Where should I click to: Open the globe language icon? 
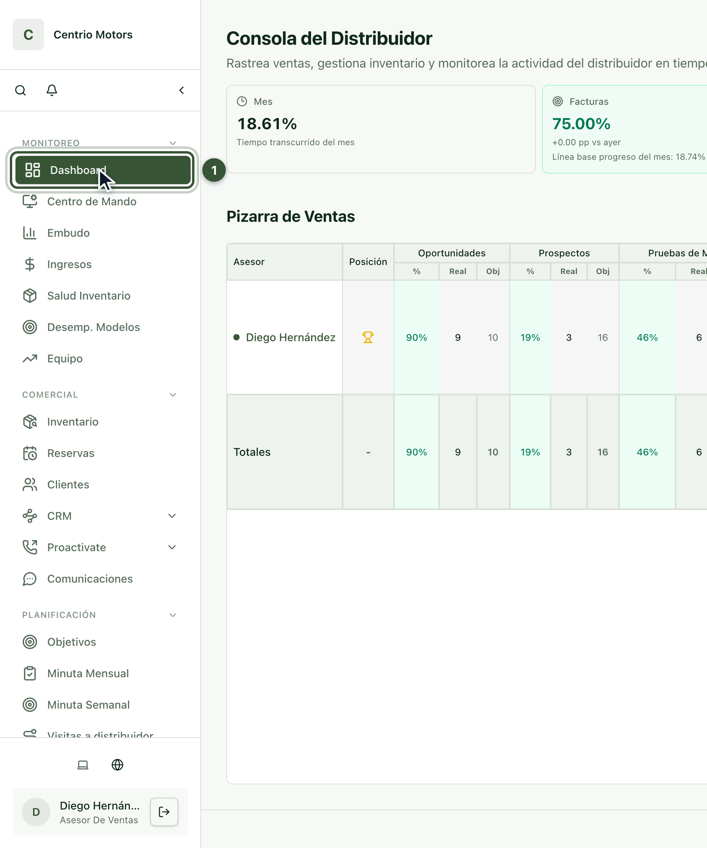[117, 765]
